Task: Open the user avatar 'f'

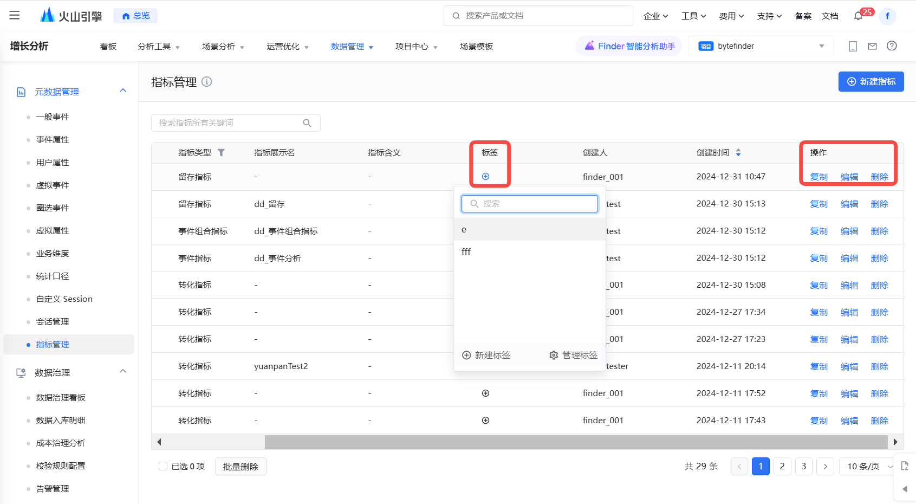Action: point(887,16)
